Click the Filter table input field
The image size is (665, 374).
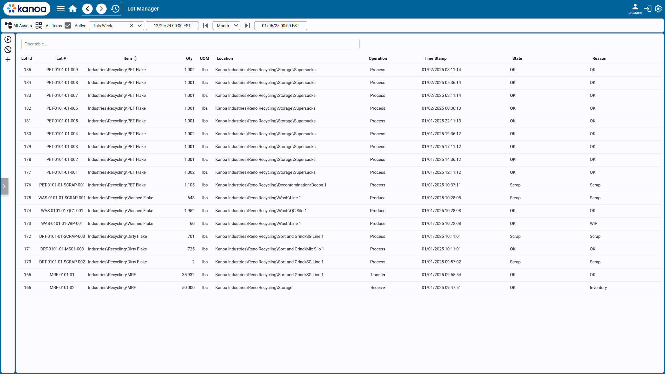(x=190, y=44)
